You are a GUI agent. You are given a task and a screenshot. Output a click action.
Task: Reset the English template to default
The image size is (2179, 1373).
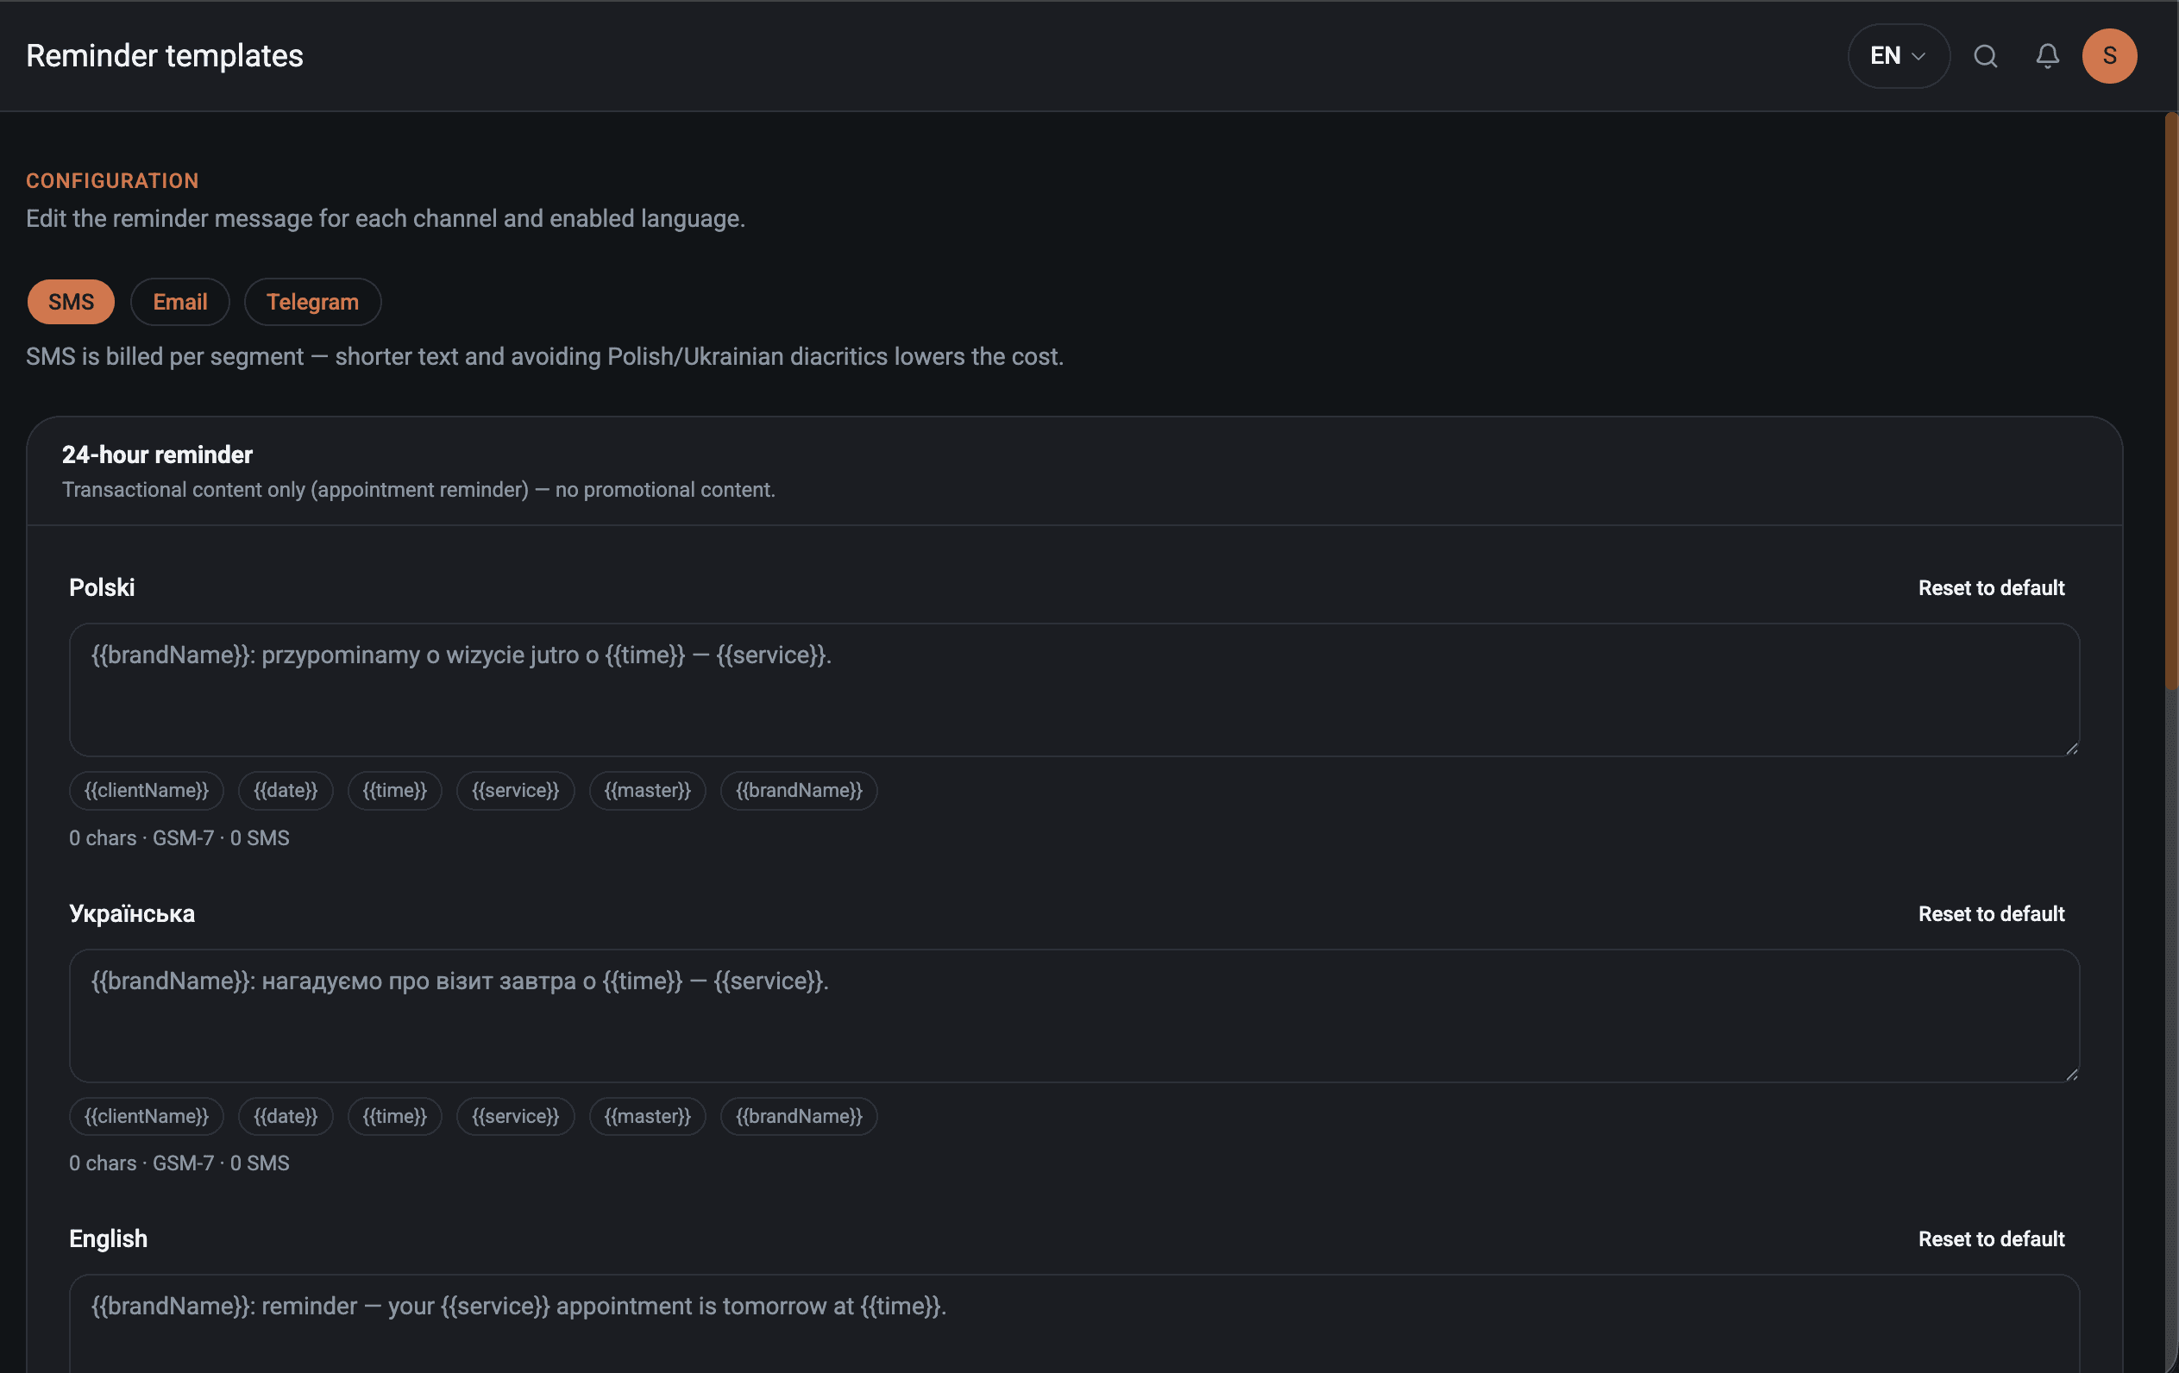1991,1239
